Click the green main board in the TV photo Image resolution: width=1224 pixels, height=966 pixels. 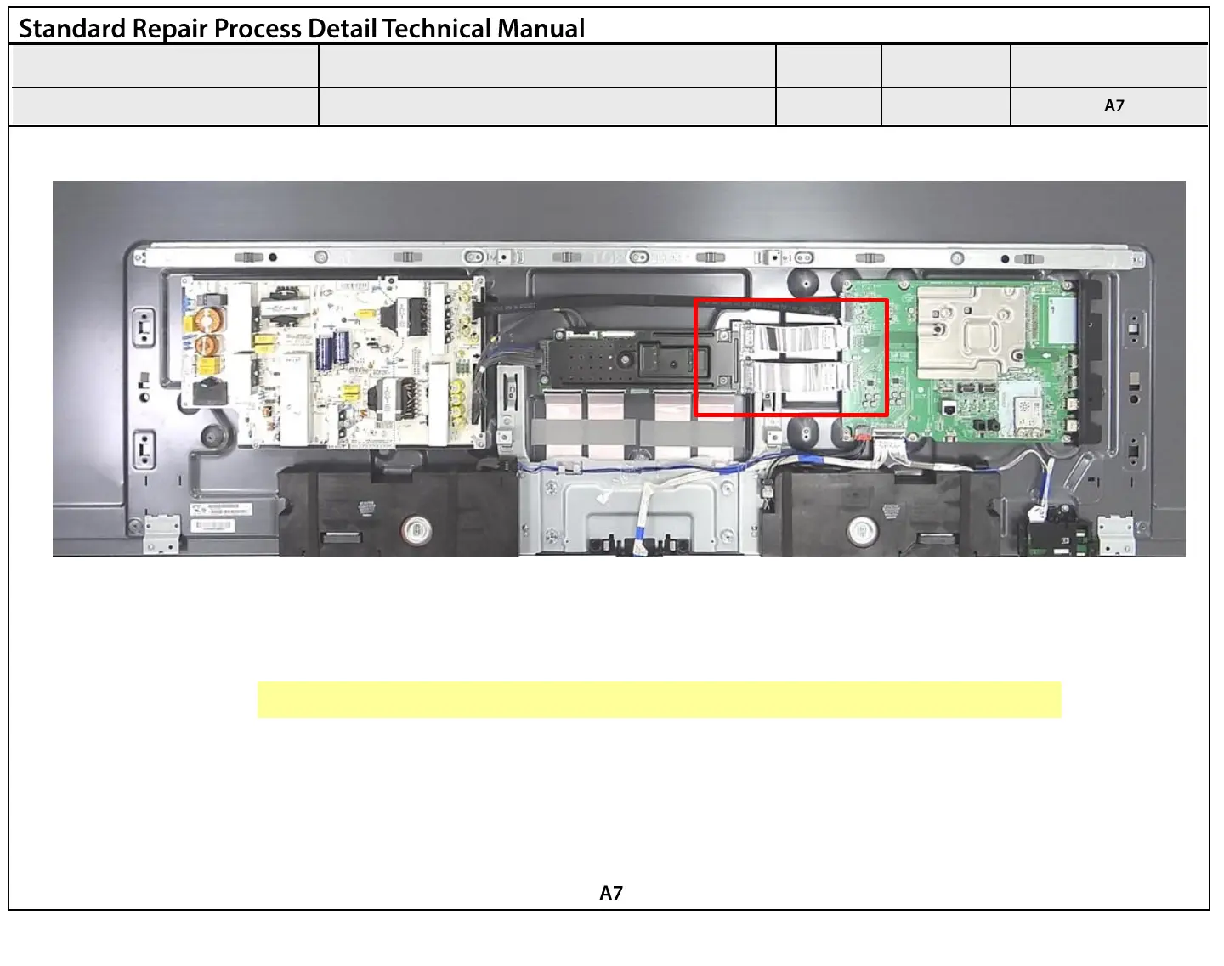click(962, 361)
